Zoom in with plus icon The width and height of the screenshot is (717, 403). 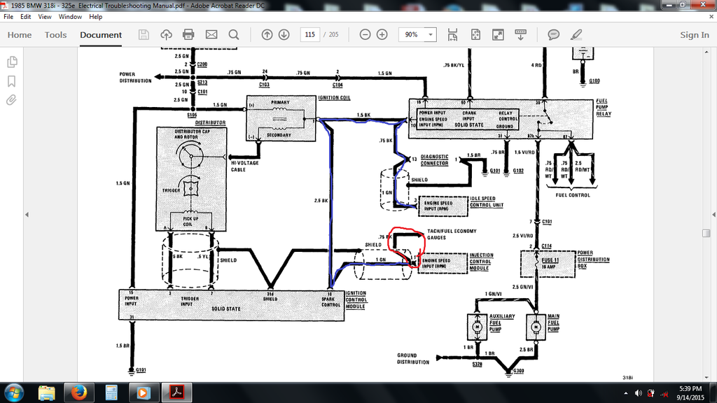(382, 35)
